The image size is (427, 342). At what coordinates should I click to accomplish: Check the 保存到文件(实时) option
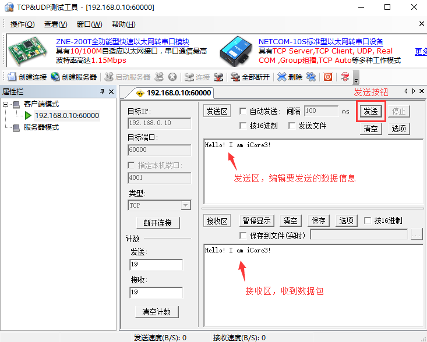point(243,235)
